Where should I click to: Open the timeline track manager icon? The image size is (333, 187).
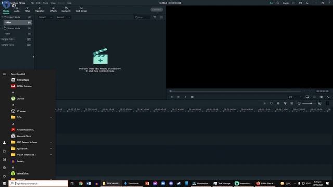292,103
